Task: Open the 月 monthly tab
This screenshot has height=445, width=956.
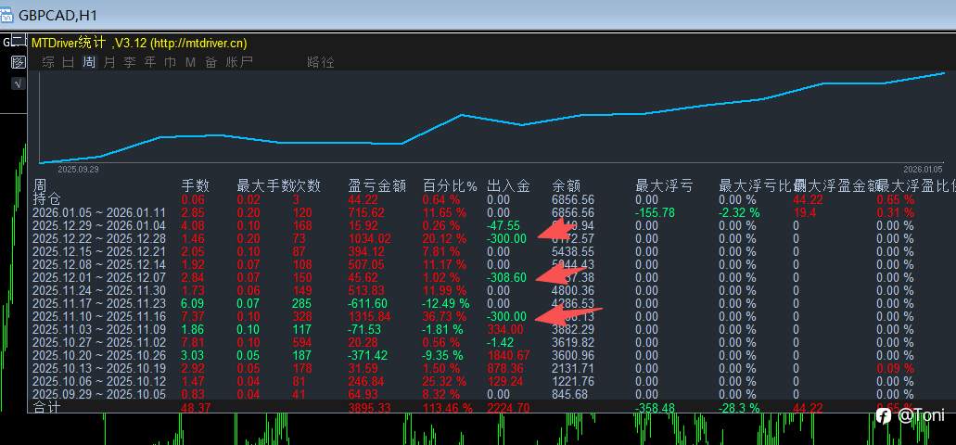Action: tap(109, 61)
